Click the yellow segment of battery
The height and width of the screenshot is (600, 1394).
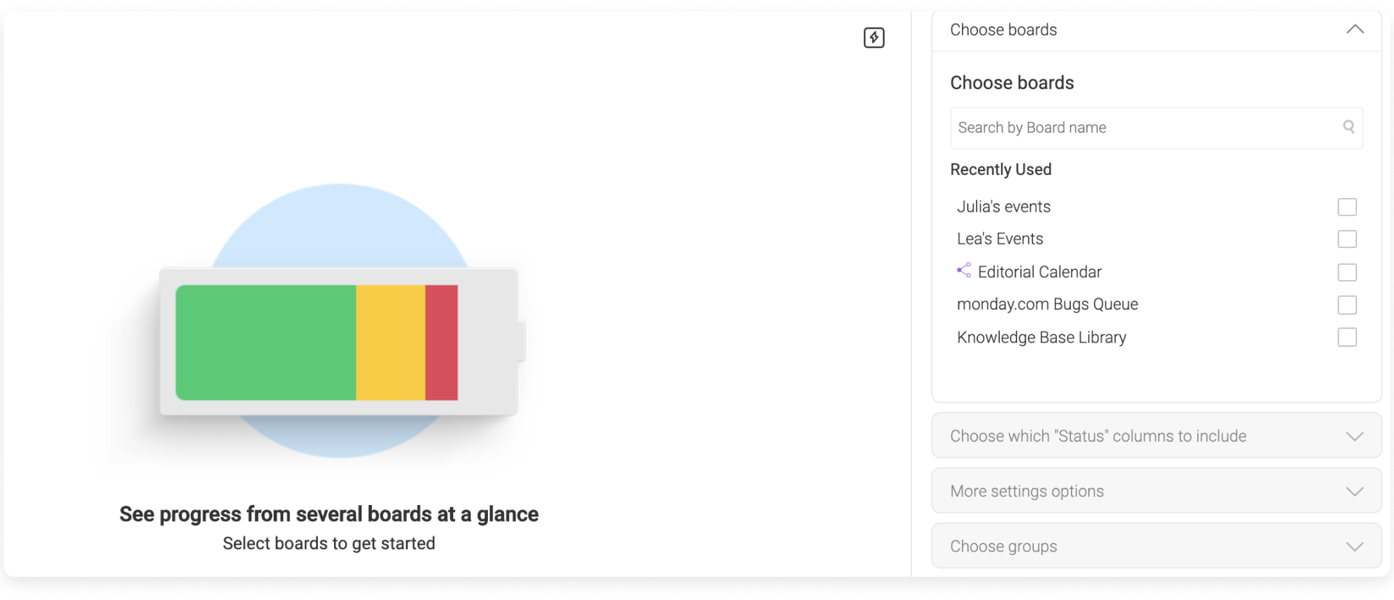(391, 342)
